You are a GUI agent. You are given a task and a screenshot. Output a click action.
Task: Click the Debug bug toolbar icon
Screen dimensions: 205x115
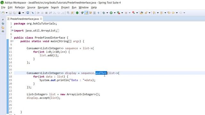point(104,13)
